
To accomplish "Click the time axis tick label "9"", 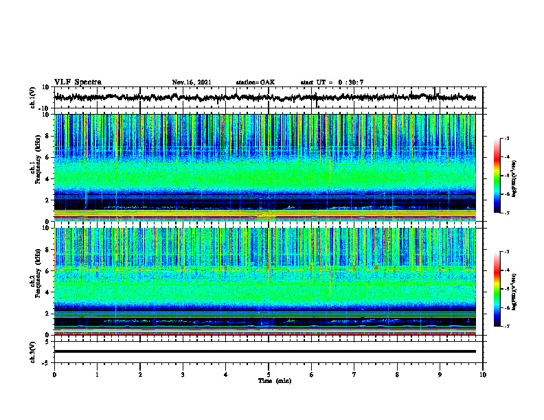I will click(440, 375).
